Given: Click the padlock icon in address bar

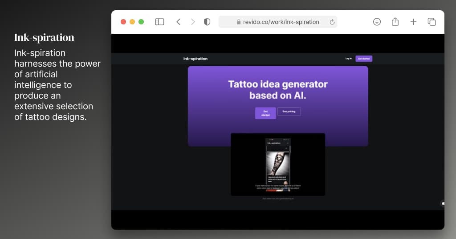Looking at the screenshot, I should tap(239, 22).
